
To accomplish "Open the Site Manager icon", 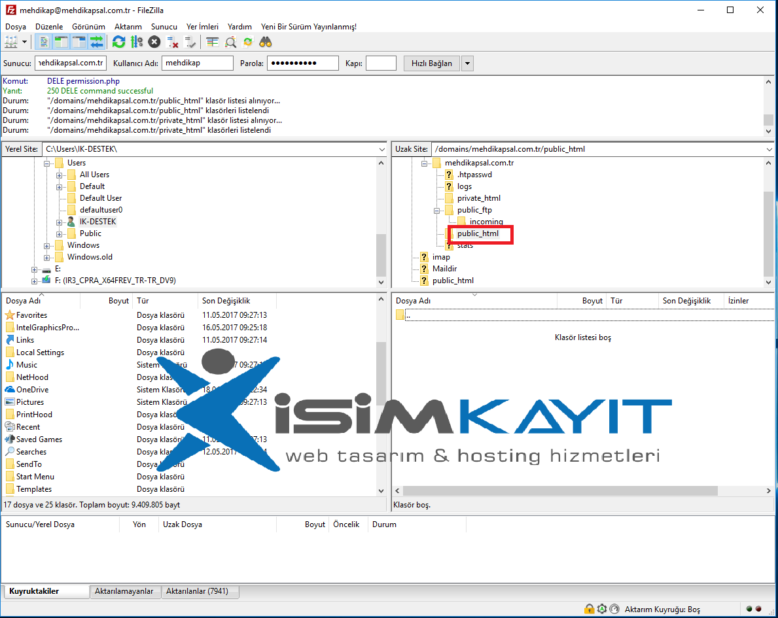I will (x=11, y=42).
